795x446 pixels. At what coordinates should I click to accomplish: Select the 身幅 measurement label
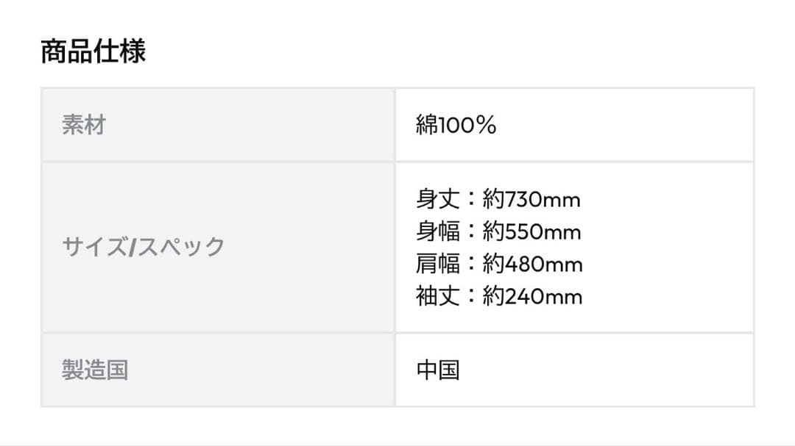438,231
